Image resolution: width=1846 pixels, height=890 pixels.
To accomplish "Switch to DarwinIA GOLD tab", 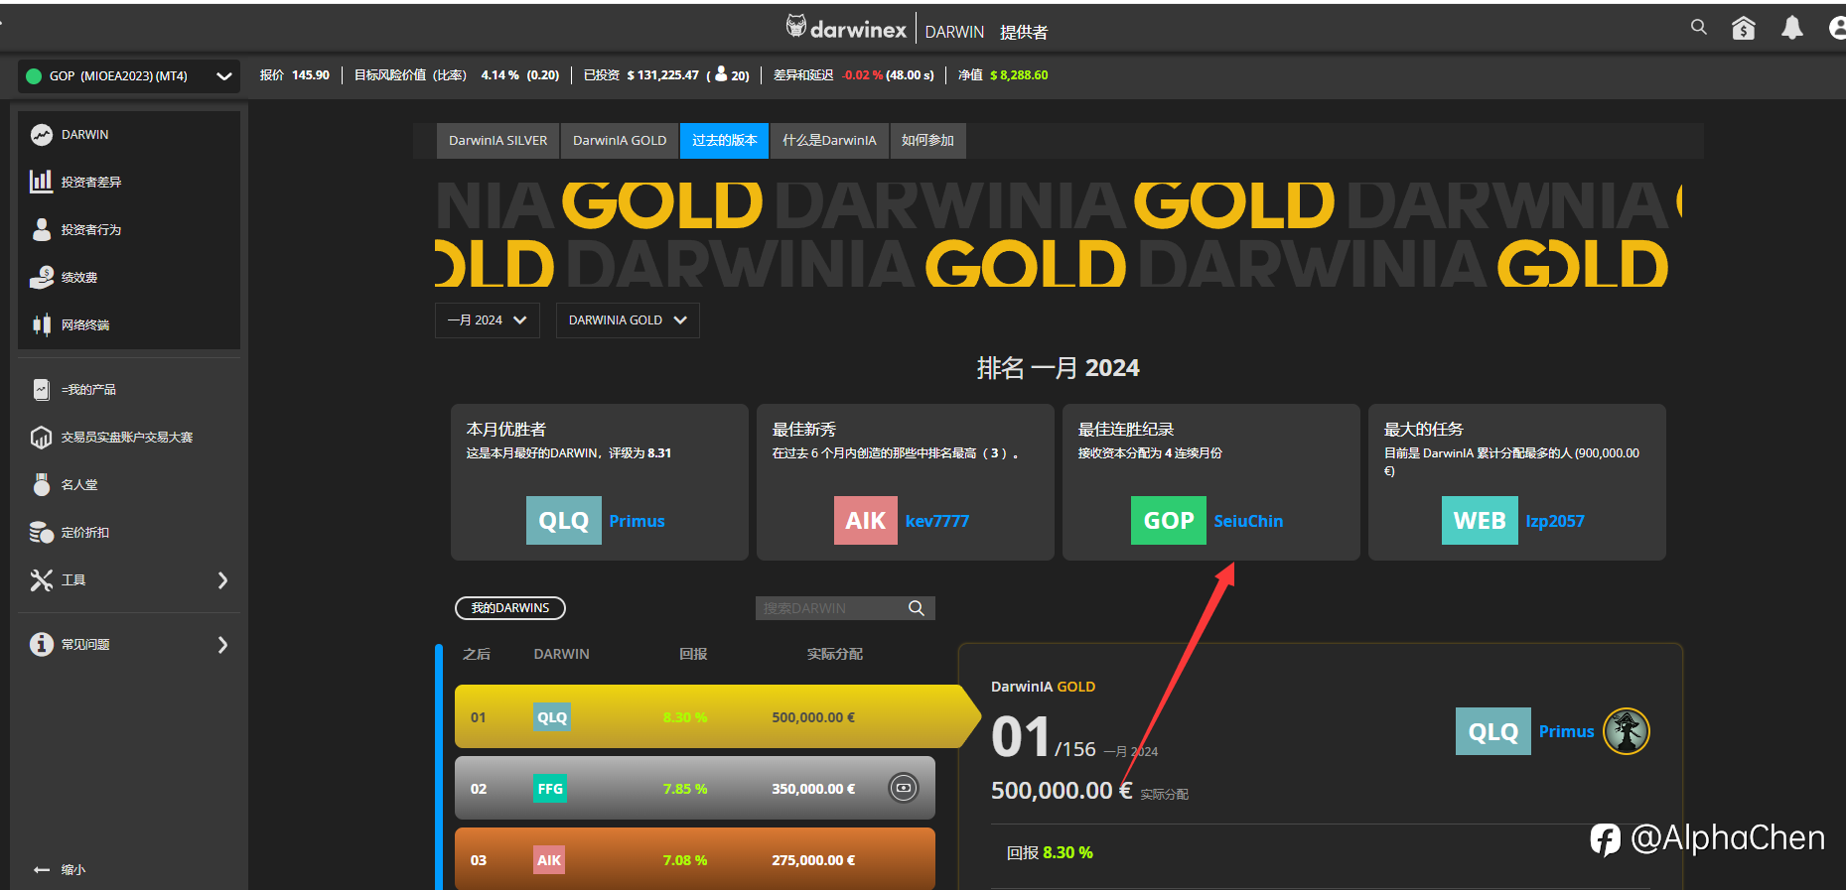I will [x=620, y=140].
